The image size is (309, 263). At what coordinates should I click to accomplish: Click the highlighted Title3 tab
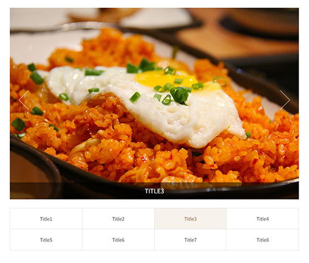(190, 219)
